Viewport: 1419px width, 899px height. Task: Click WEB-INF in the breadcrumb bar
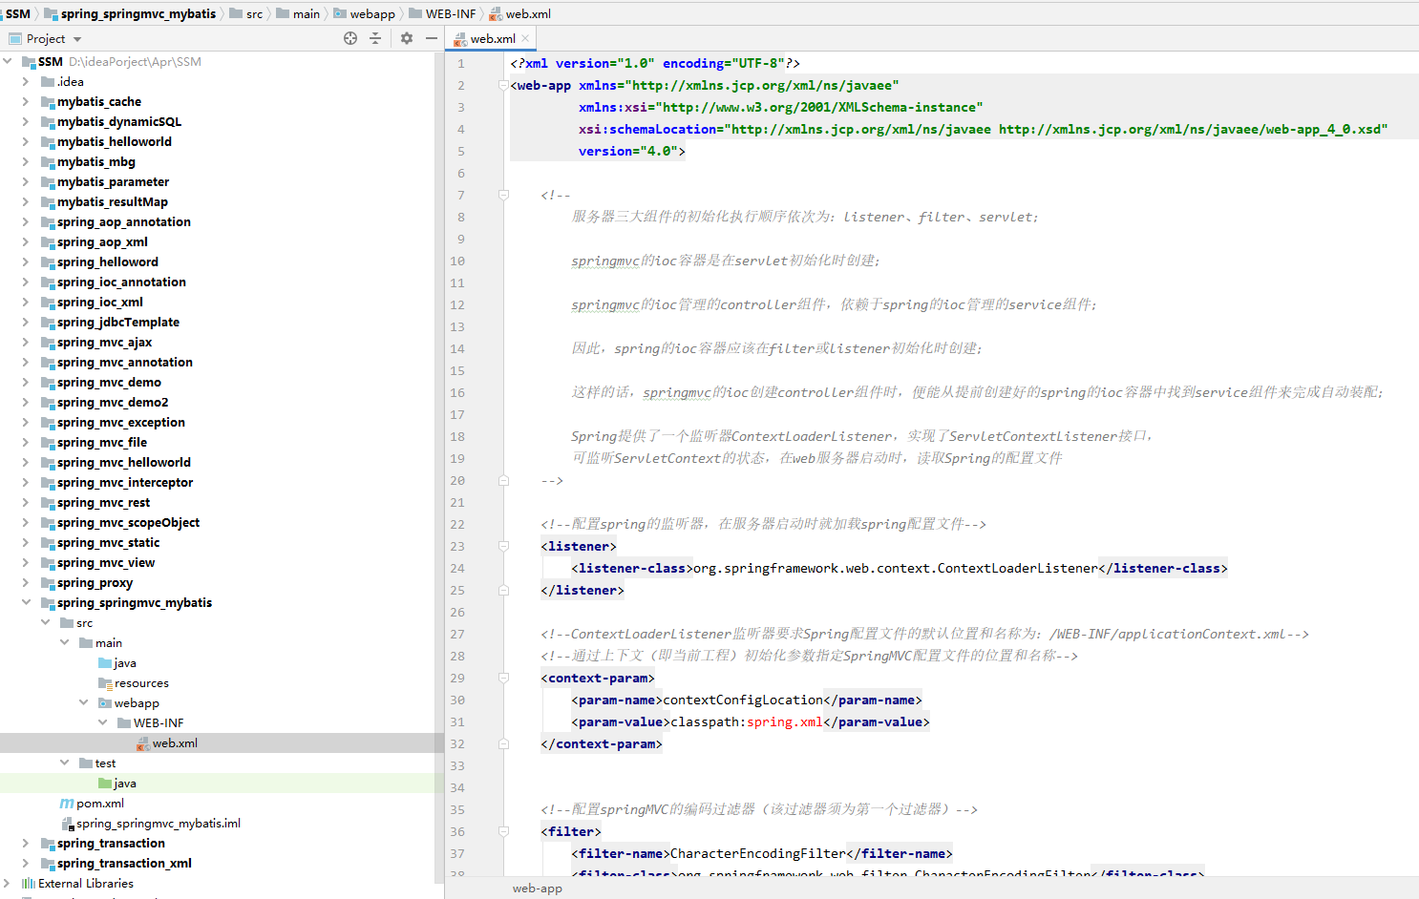tap(451, 13)
